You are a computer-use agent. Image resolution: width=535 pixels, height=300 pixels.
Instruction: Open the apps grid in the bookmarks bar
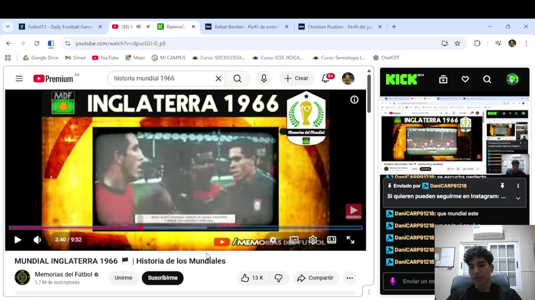point(8,58)
